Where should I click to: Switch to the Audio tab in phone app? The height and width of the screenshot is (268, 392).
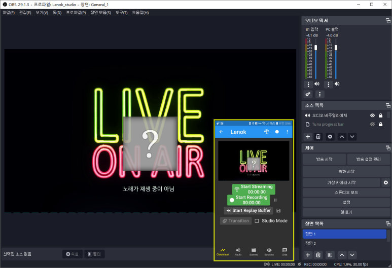[238, 252]
